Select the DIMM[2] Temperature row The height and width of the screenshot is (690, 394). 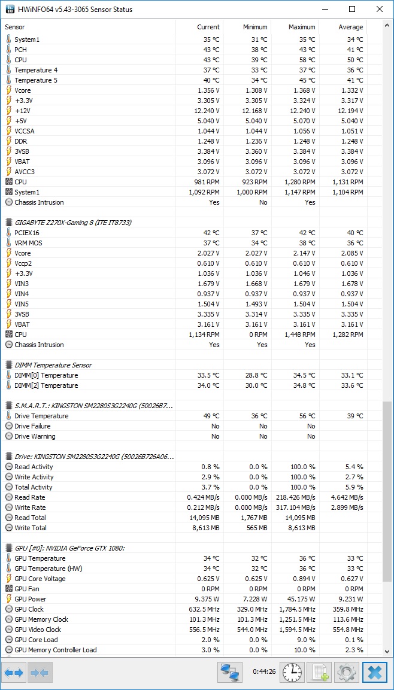click(184, 385)
